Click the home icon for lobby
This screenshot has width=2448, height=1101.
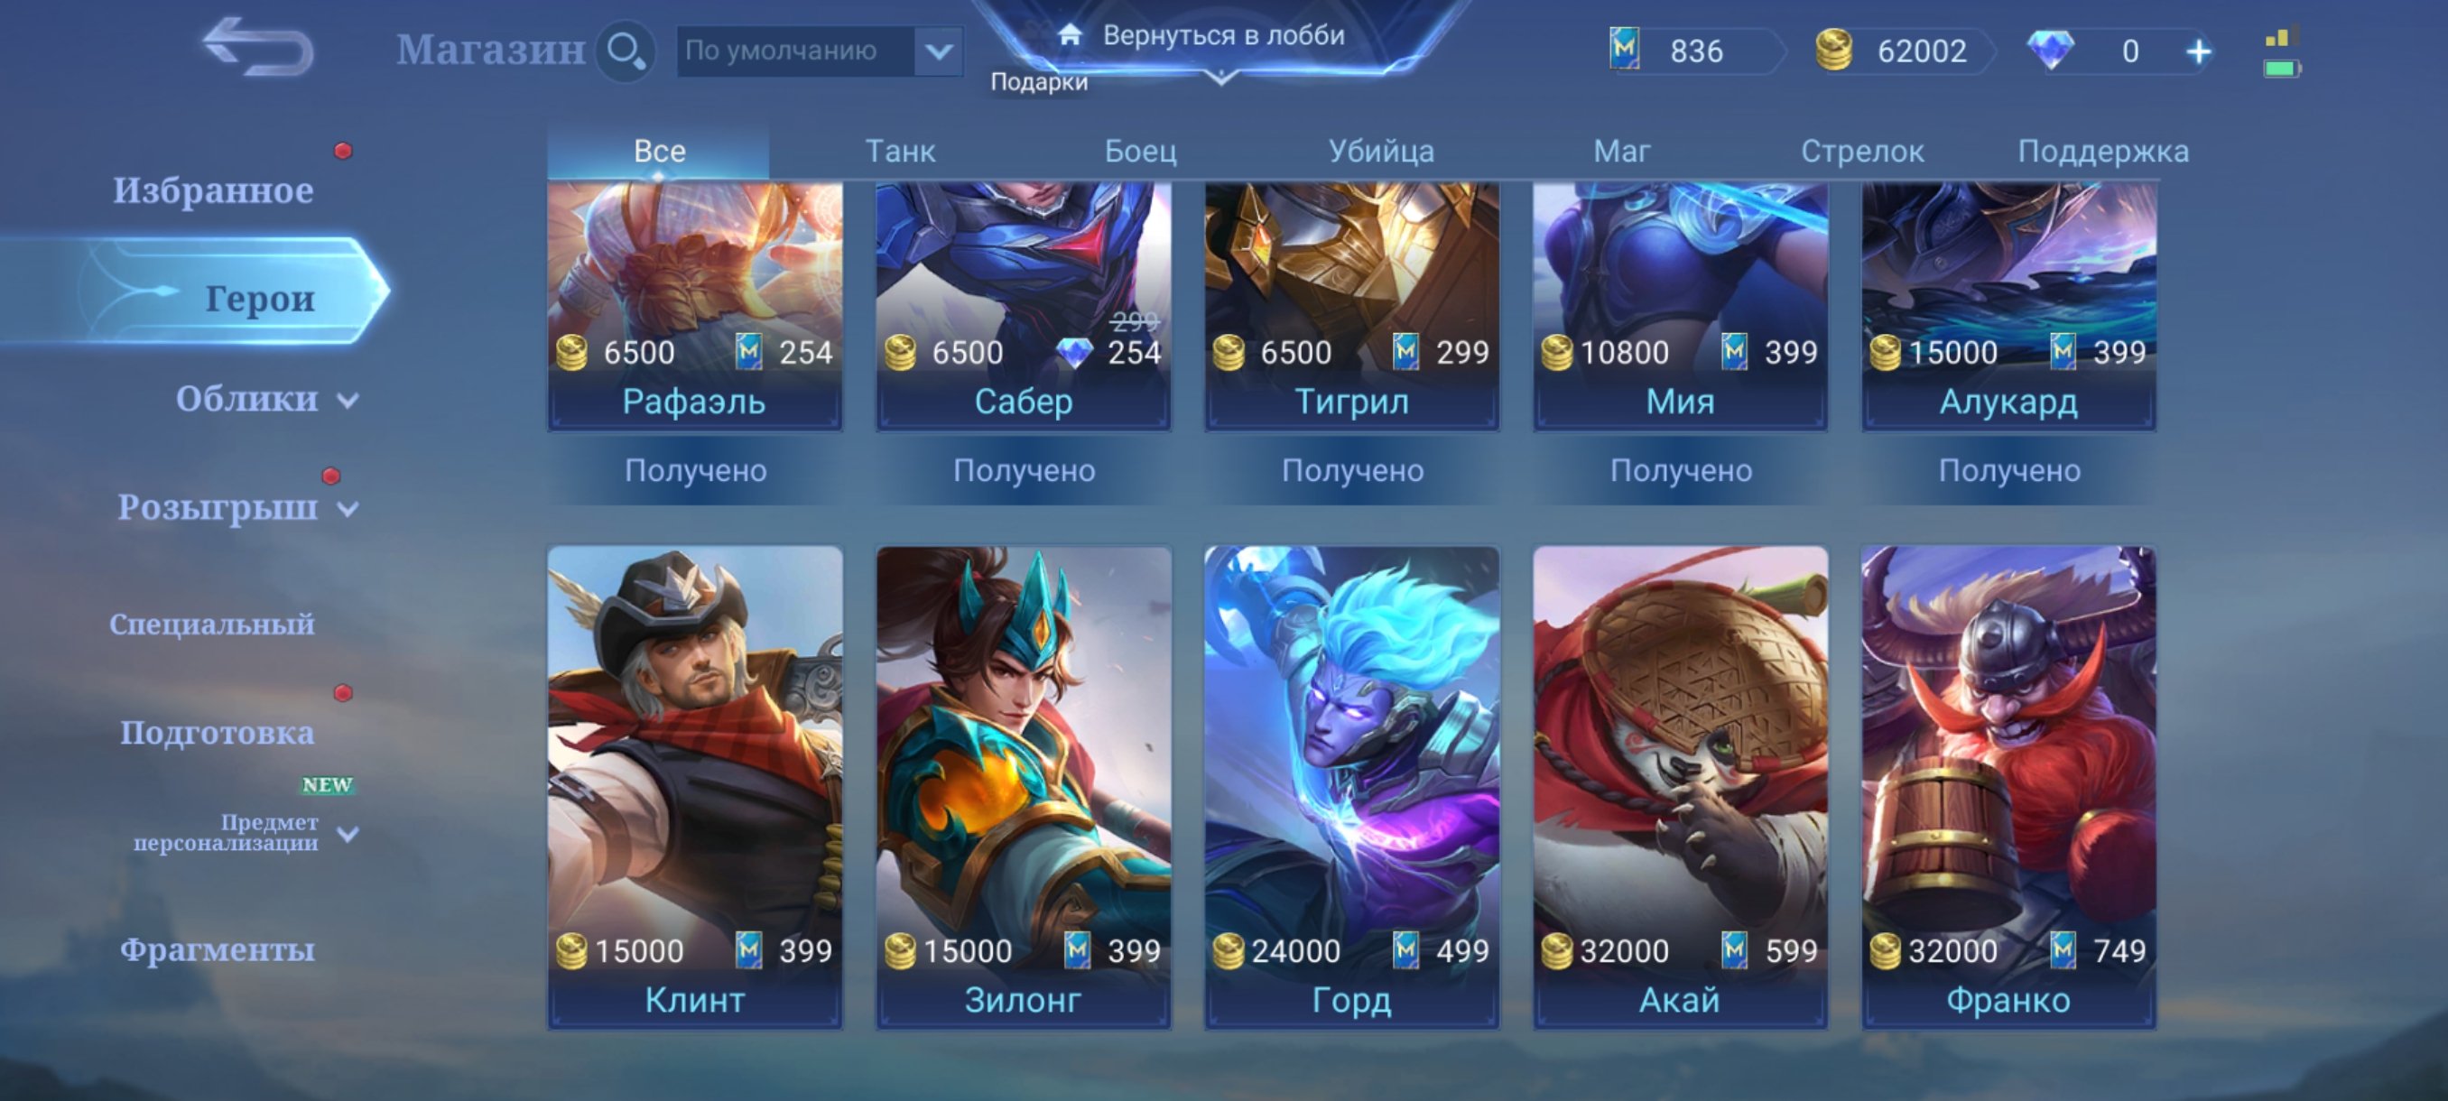1070,35
